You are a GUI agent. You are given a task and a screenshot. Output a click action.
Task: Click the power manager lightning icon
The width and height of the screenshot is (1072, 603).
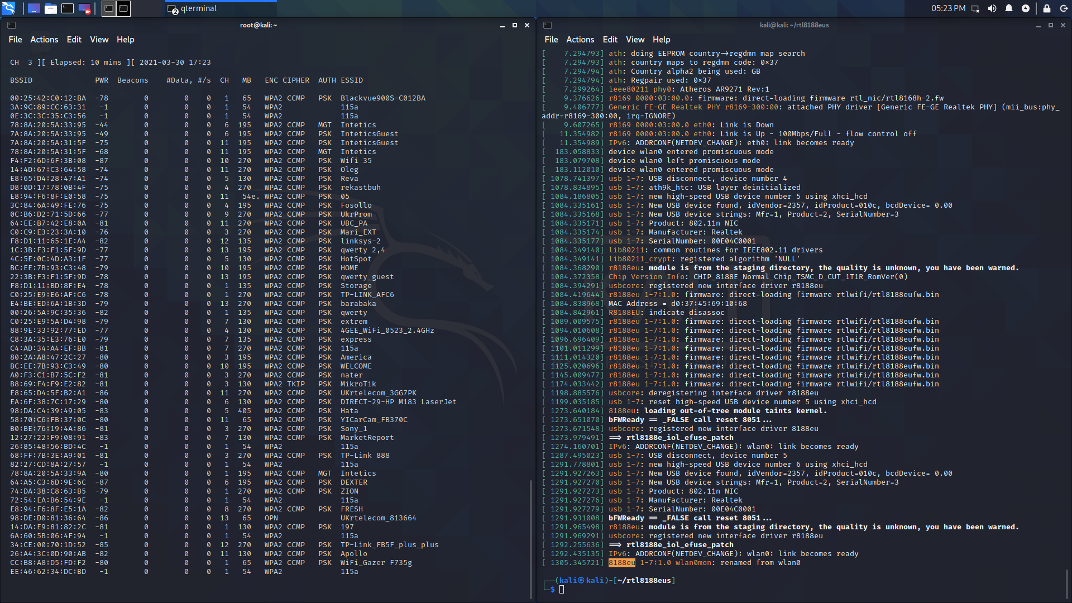click(1026, 8)
